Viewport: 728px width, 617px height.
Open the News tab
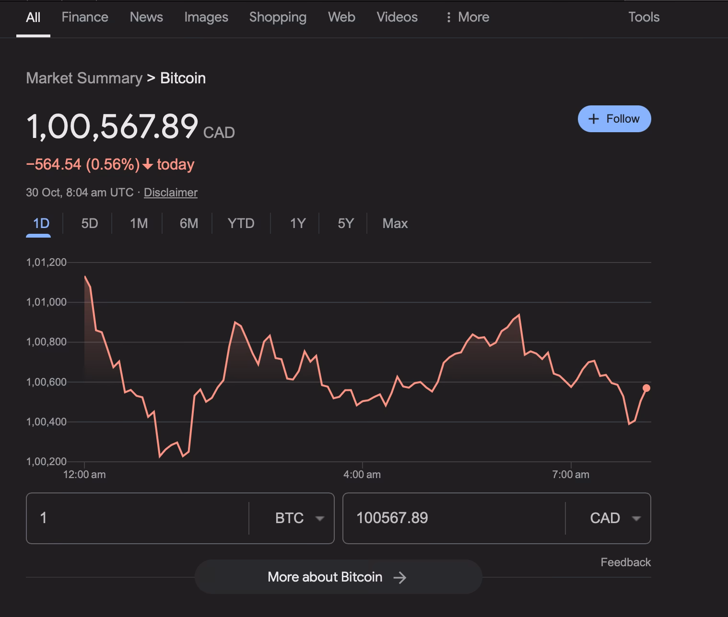tap(146, 17)
